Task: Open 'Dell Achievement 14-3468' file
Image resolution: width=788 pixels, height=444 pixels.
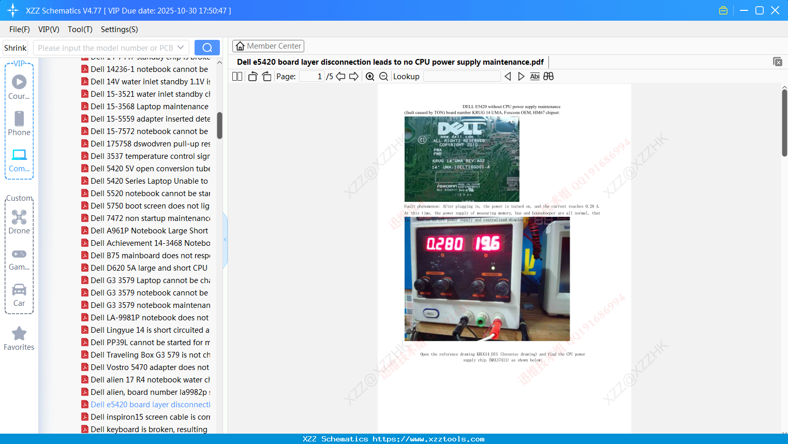Action: coord(145,243)
